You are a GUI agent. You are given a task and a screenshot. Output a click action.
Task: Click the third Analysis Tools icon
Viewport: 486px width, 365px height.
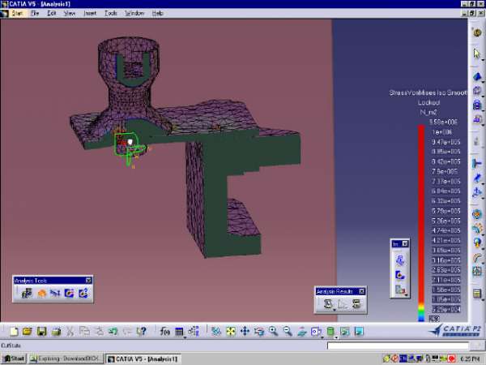55,293
